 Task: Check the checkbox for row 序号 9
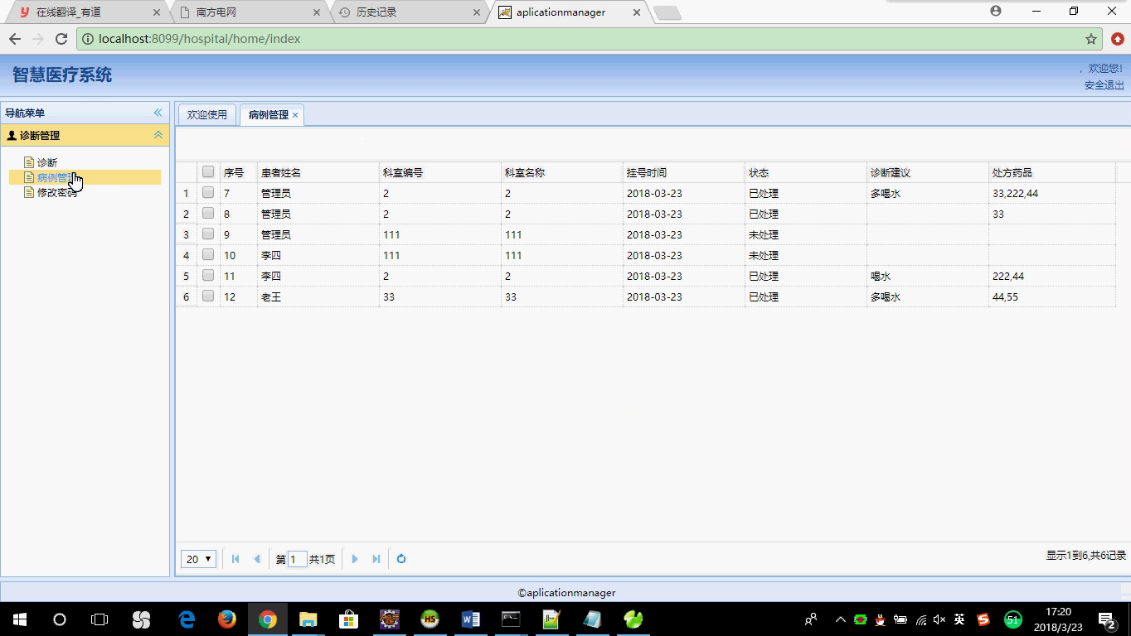tap(208, 234)
